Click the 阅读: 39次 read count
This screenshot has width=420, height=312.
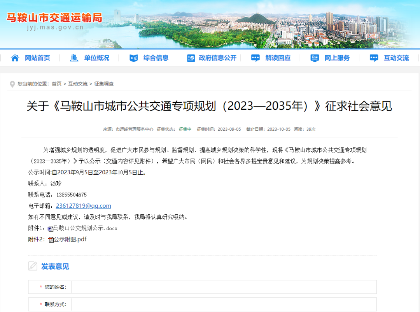tap(304, 129)
